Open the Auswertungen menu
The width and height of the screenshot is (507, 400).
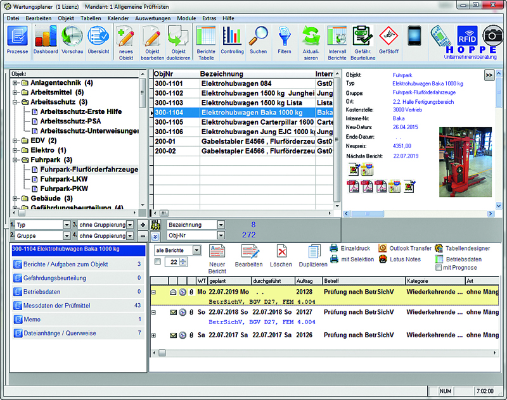[x=153, y=18]
